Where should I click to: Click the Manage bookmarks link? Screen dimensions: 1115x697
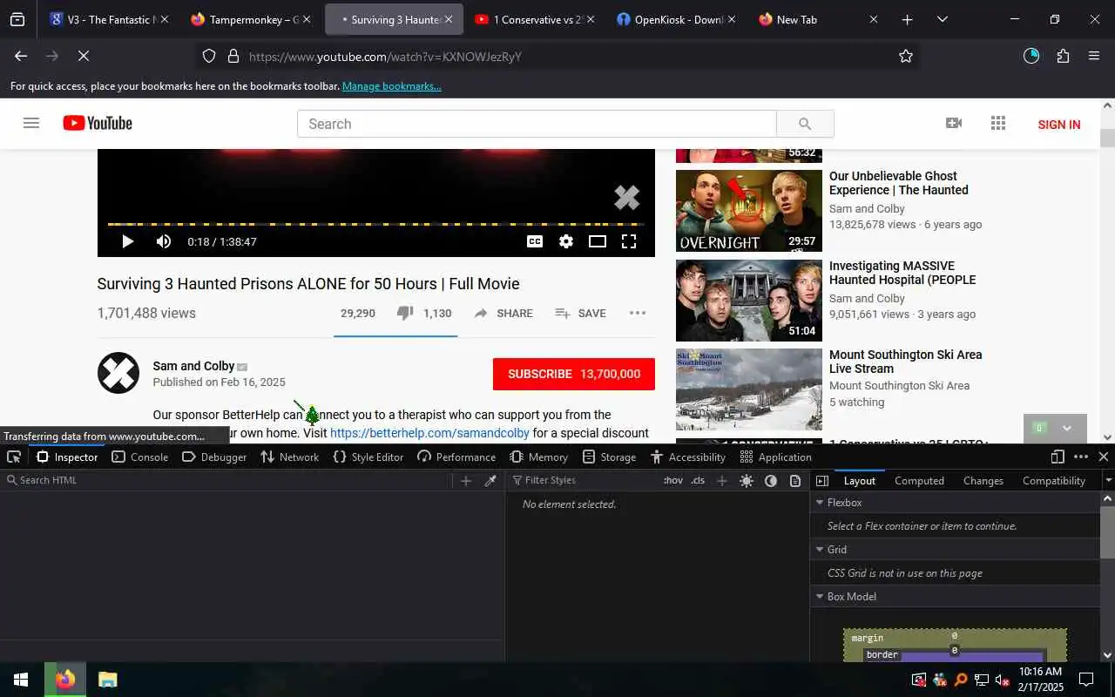point(392,86)
